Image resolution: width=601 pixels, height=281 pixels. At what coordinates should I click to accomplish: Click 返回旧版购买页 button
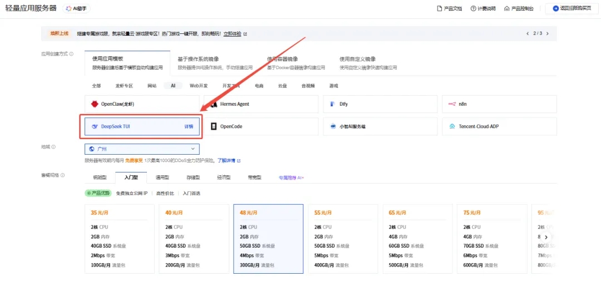(x=572, y=8)
